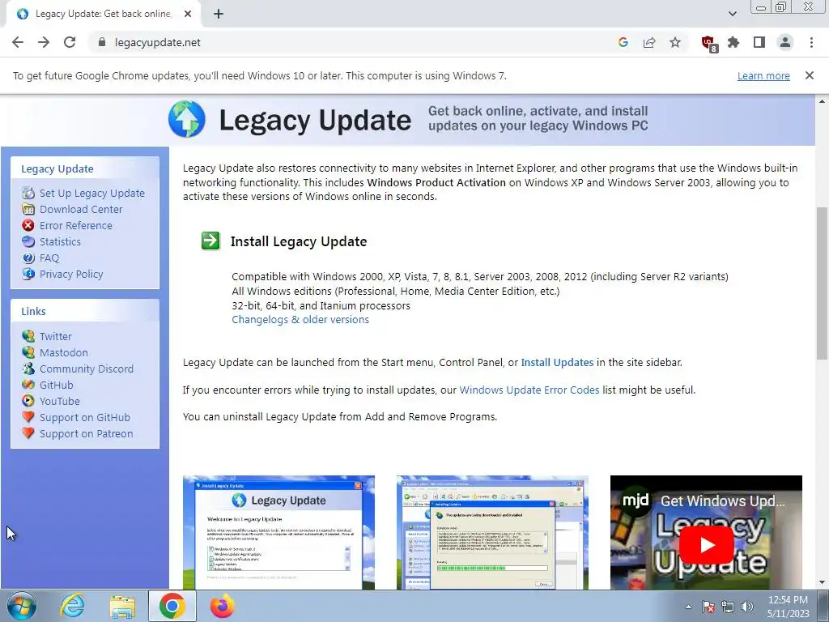Go back with the browser back arrow
This screenshot has width=829, height=622.
click(x=18, y=42)
